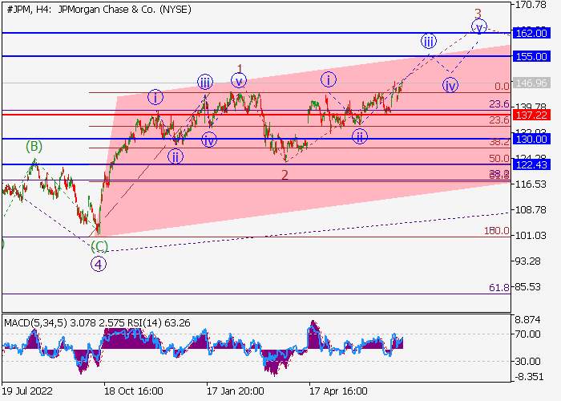Click the 116.53 price axis label
The image size is (561, 401).
tap(531, 184)
